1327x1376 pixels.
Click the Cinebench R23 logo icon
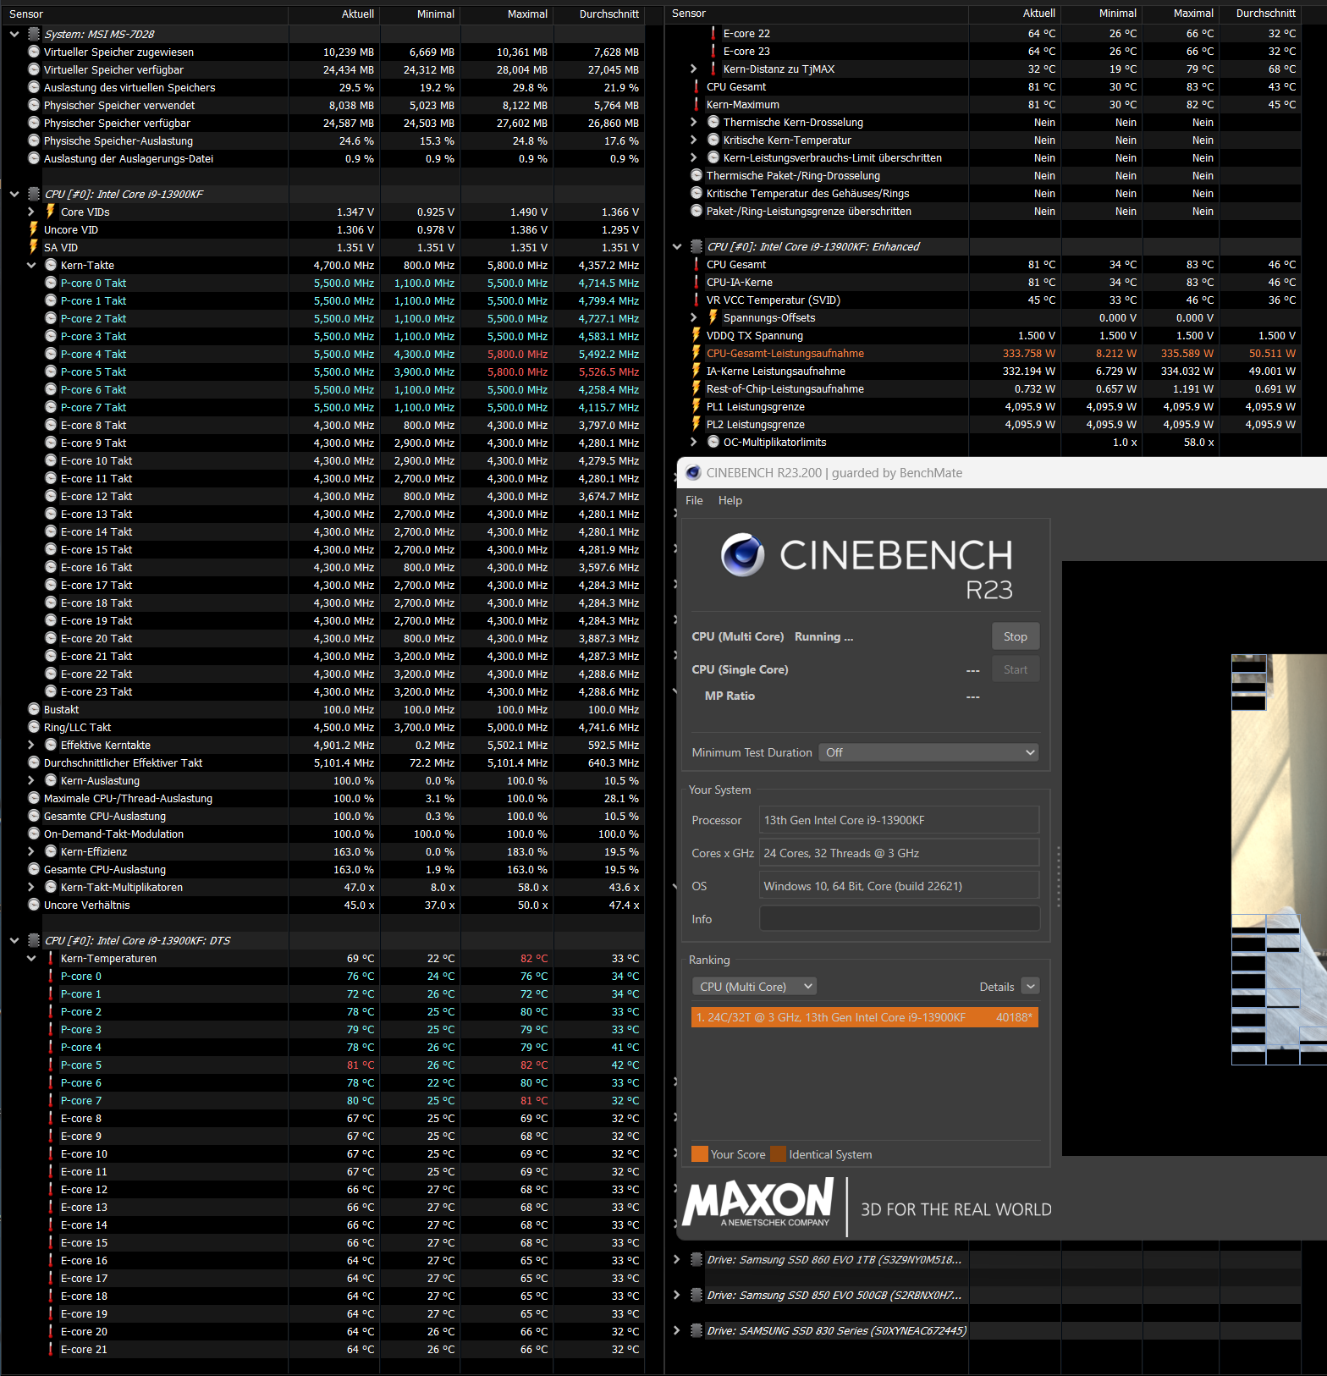click(743, 555)
